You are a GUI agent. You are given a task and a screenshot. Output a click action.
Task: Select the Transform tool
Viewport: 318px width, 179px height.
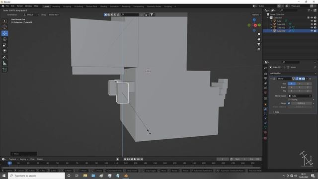tap(4, 51)
